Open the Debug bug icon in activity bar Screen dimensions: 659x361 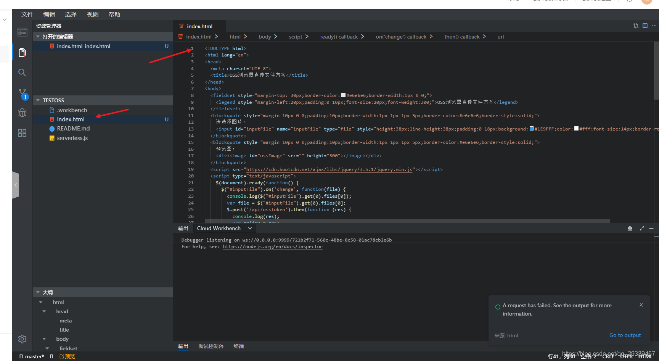pos(22,113)
